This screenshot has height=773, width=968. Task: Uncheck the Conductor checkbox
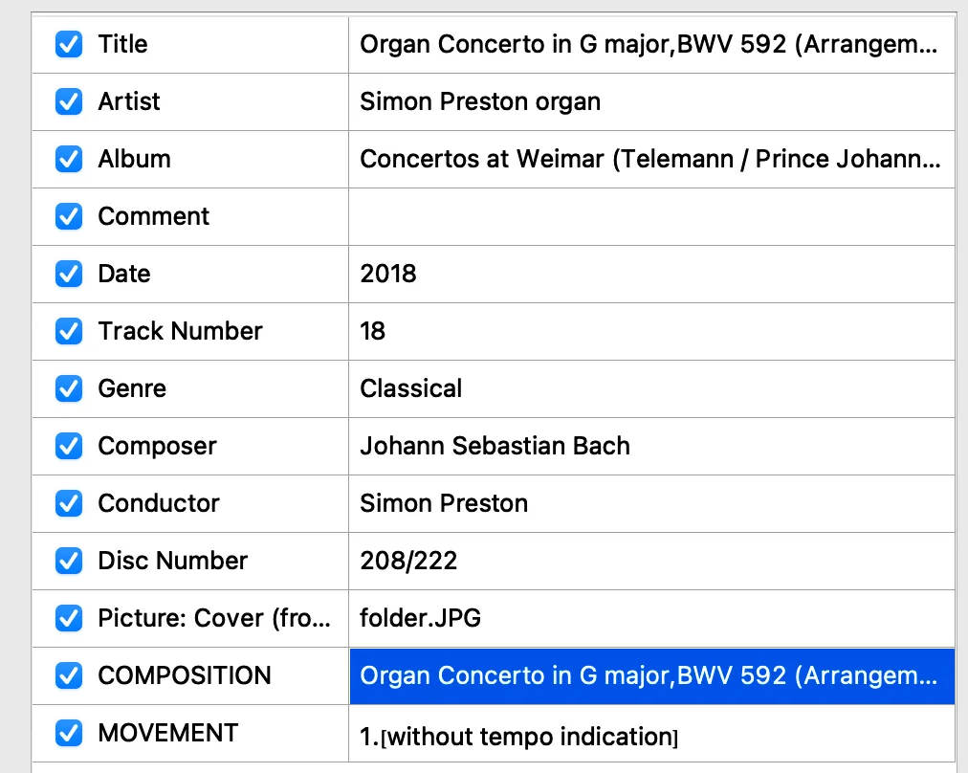[x=69, y=503]
